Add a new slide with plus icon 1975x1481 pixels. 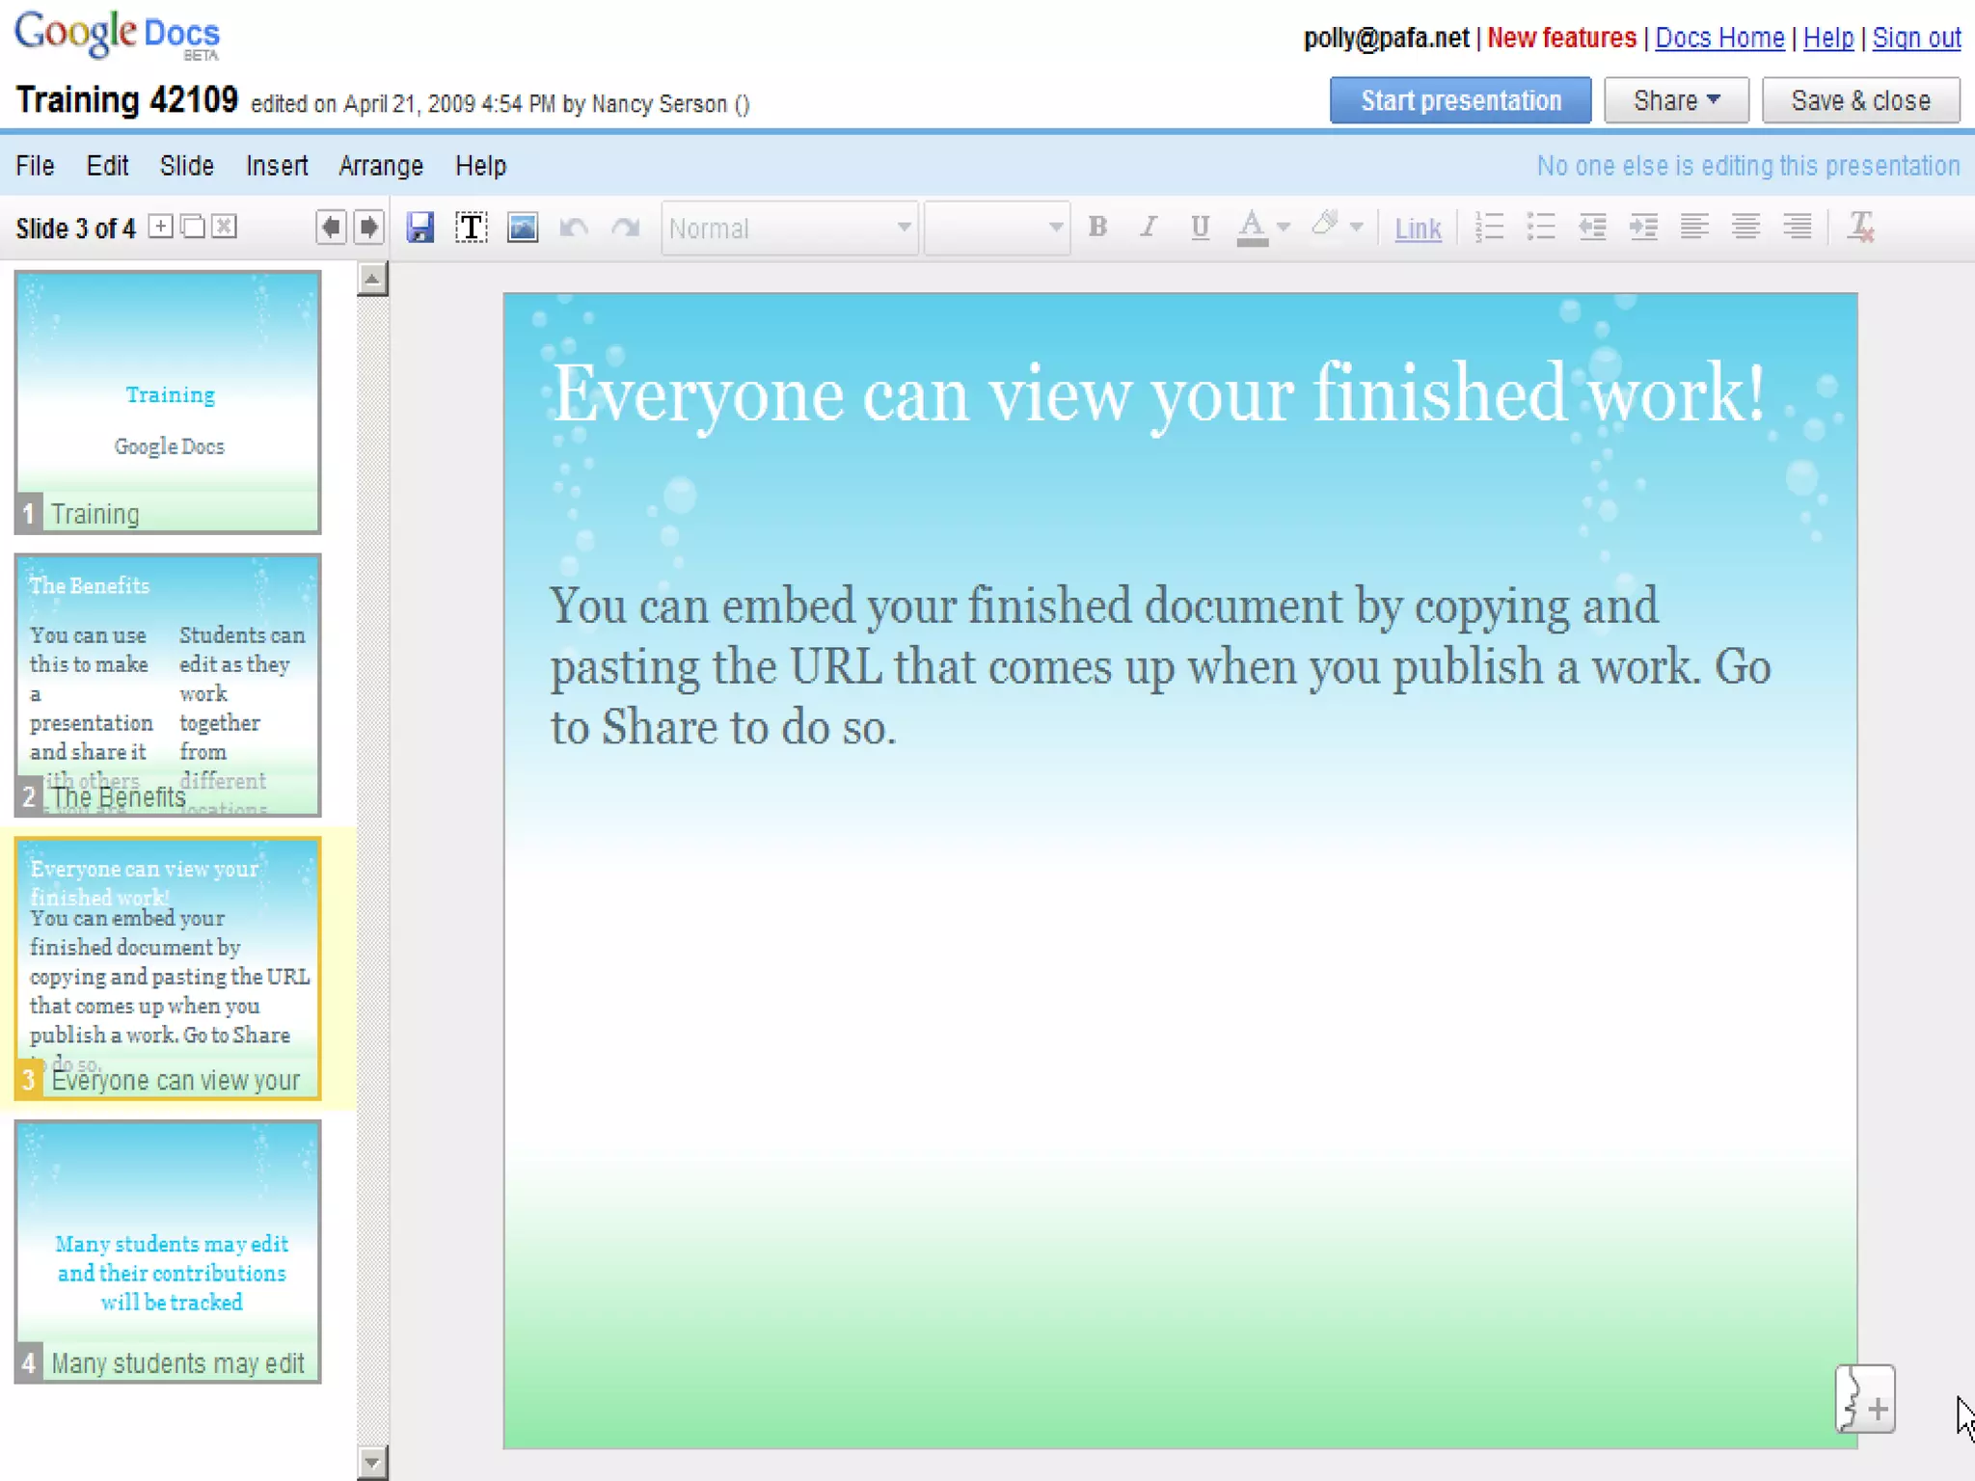(161, 227)
